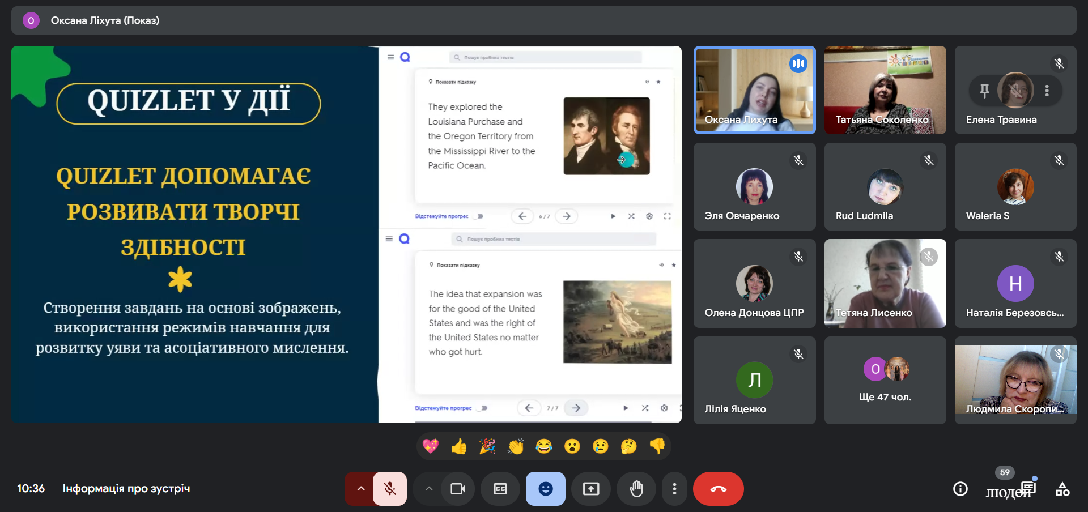Leave the call with red hang-up button
This screenshot has width=1088, height=512.
tap(719, 489)
